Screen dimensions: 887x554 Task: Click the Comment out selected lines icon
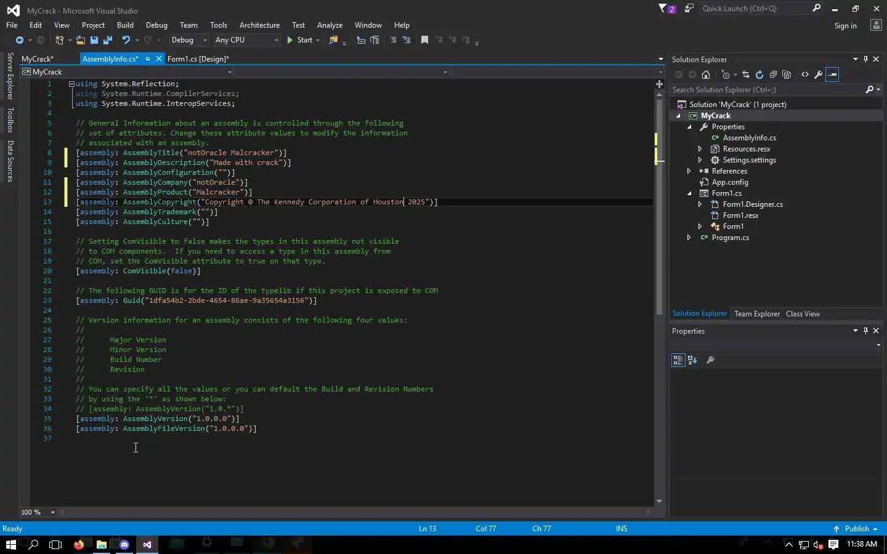(x=393, y=40)
